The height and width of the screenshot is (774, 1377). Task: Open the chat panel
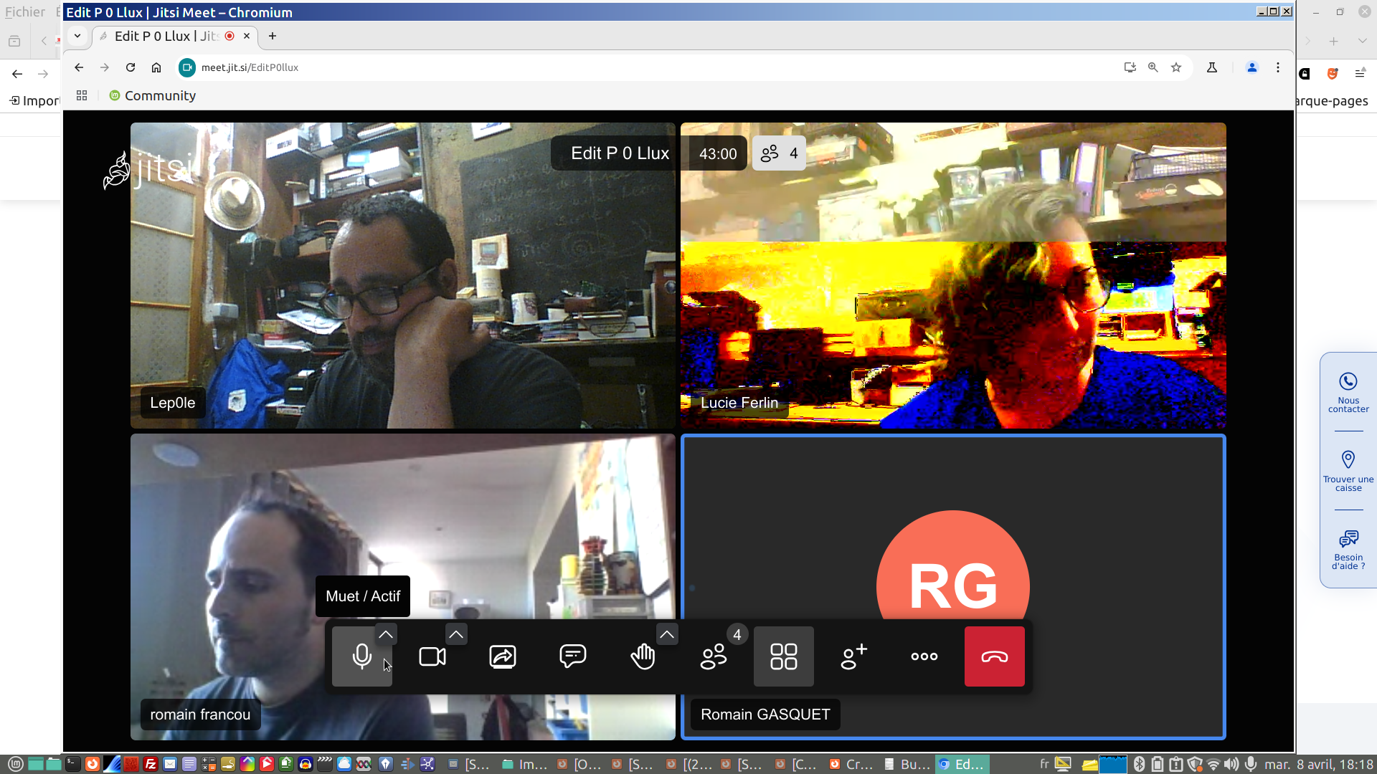572,656
